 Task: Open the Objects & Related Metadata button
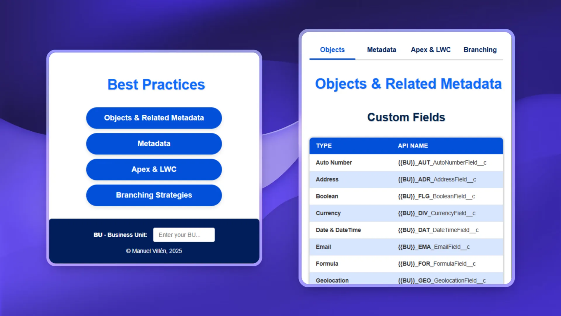[154, 118]
